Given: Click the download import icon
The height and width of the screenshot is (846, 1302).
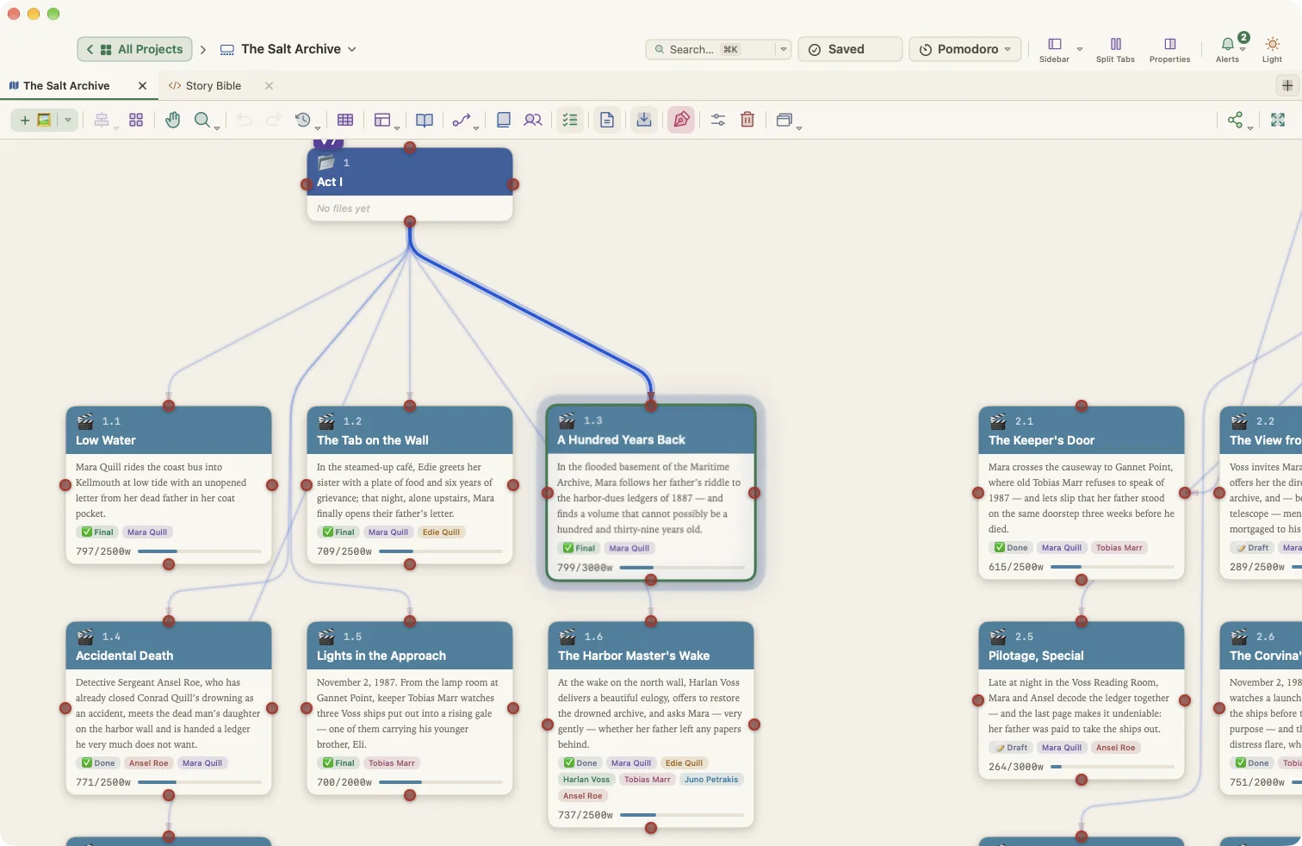Looking at the screenshot, I should tap(644, 120).
